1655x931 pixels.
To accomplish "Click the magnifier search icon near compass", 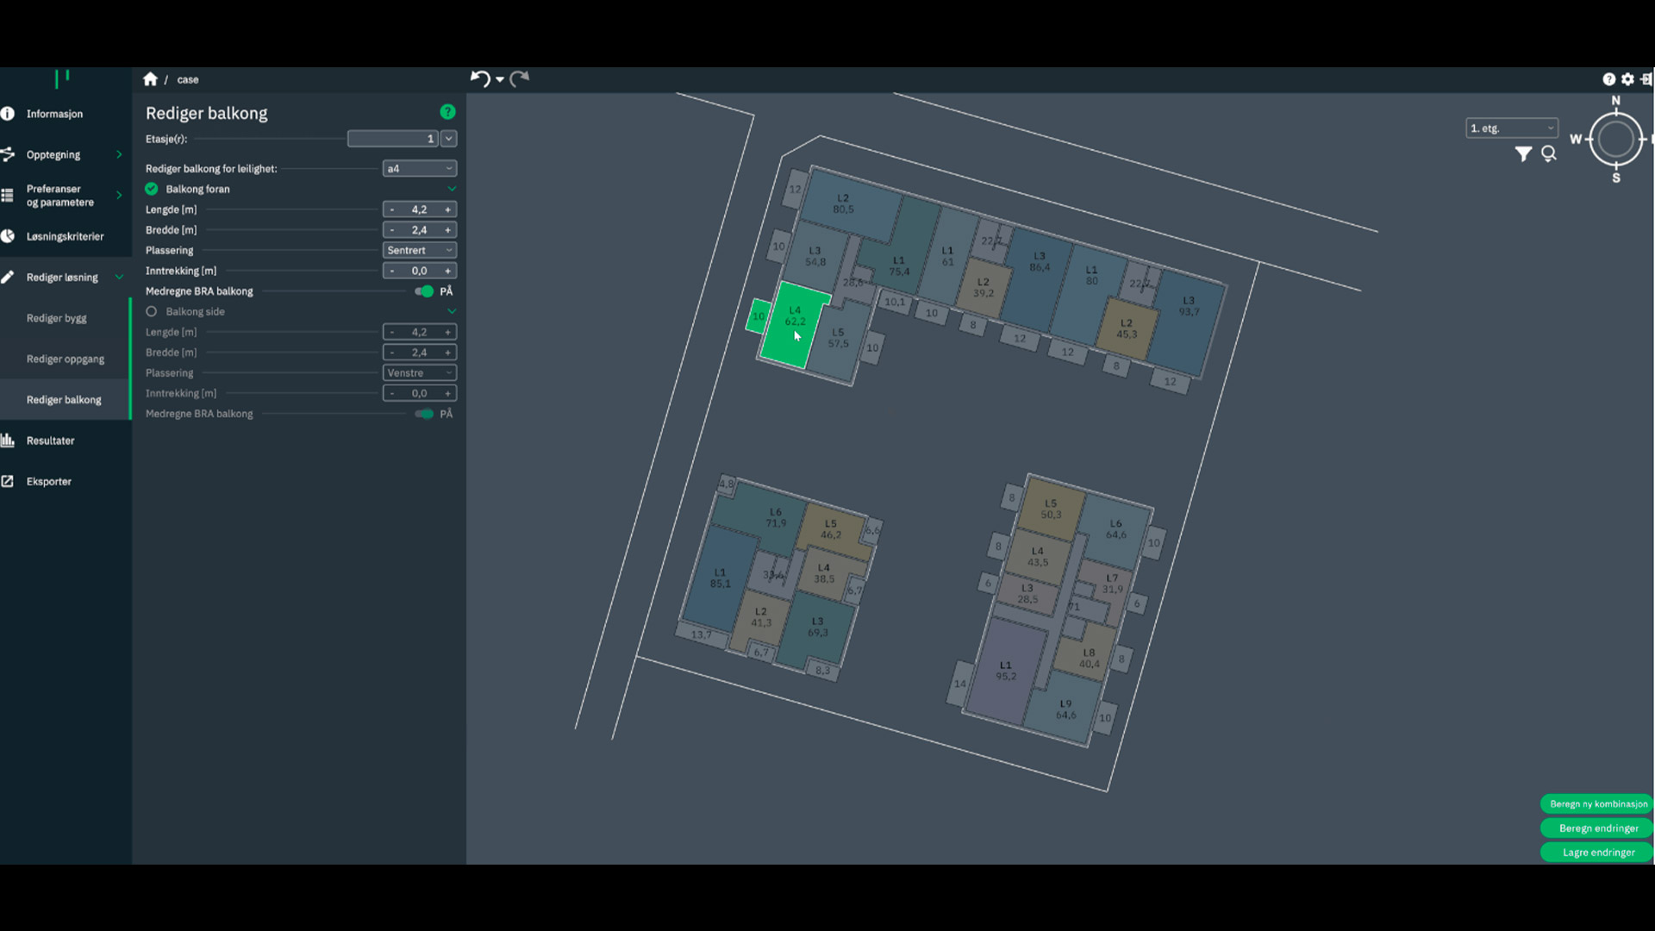I will (x=1549, y=154).
